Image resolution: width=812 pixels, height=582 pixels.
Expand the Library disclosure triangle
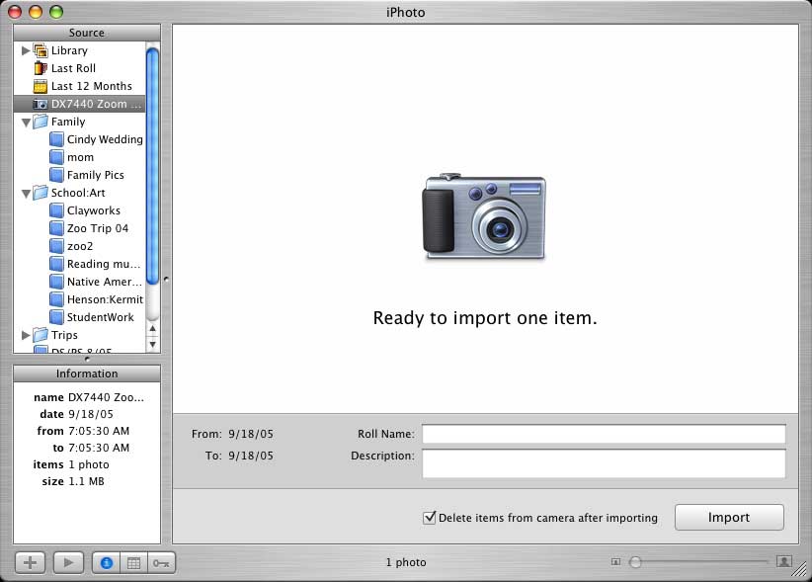[x=26, y=50]
